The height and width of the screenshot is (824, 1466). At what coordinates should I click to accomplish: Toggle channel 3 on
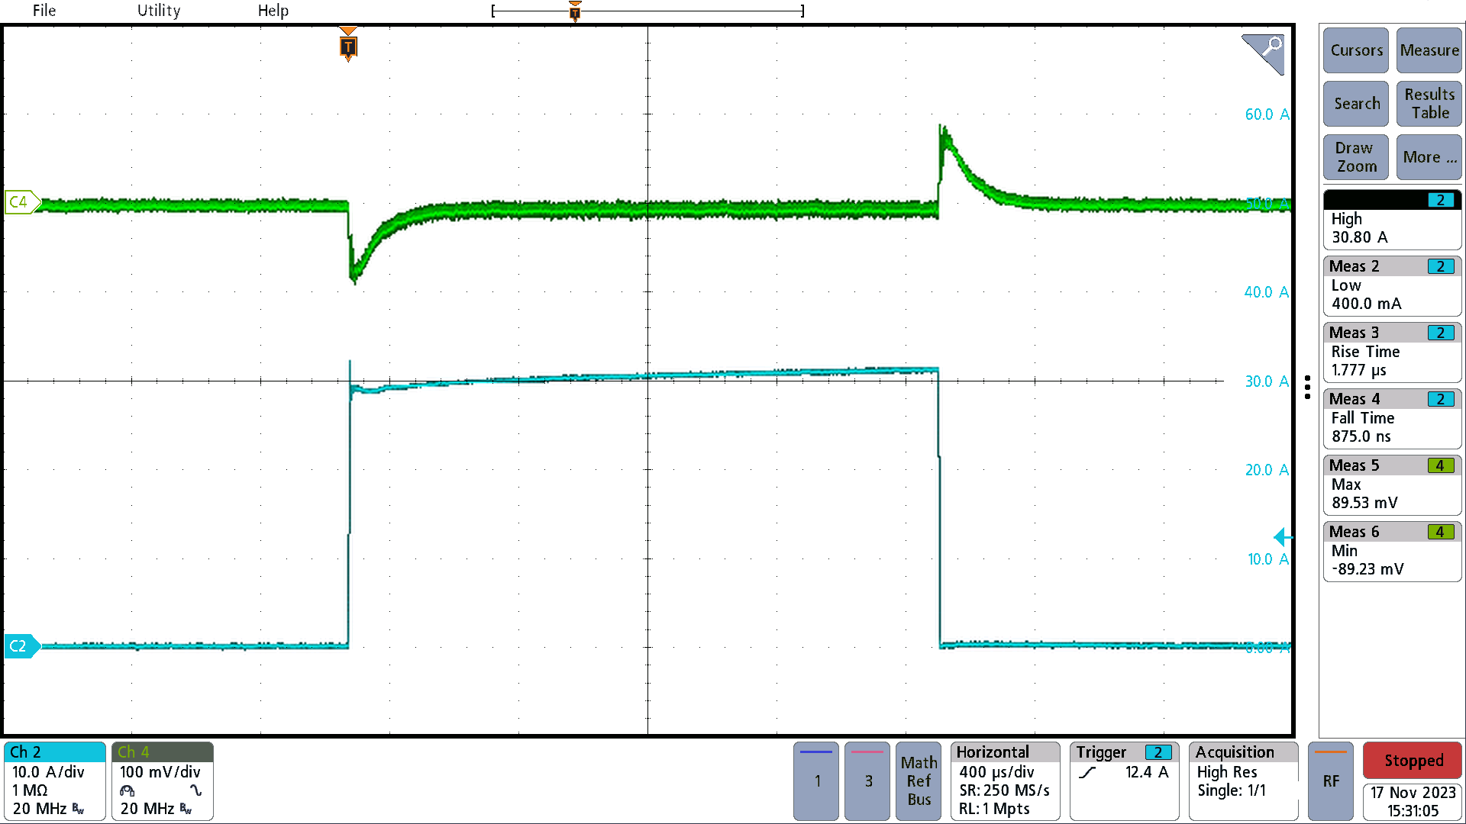pos(867,781)
